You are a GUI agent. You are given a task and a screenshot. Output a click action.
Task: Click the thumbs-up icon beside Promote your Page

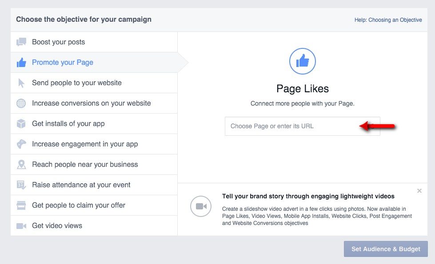point(21,63)
